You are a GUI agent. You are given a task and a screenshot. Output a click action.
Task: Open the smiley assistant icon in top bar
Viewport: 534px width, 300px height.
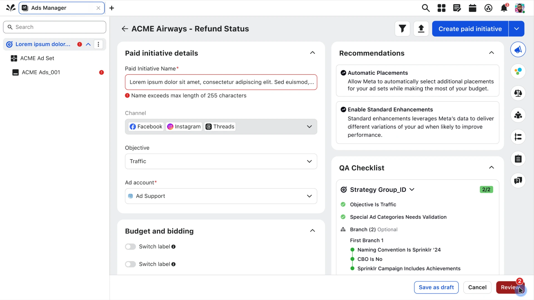[x=488, y=8]
